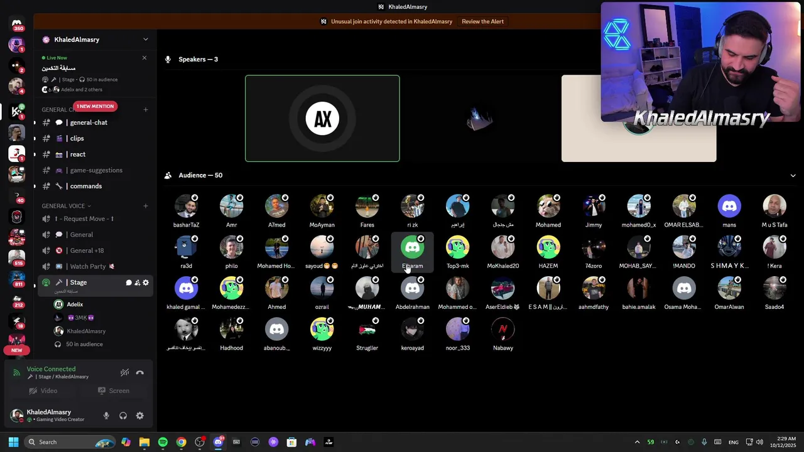The height and width of the screenshot is (452, 804).
Task: Toggle microphone mute in user panel
Action: tap(106, 416)
